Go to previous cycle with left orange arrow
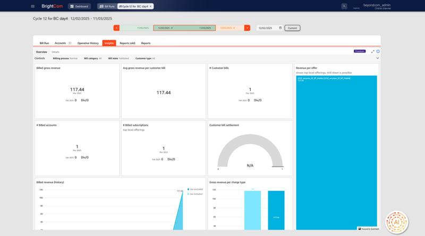The image size is (425, 236). [x=116, y=28]
